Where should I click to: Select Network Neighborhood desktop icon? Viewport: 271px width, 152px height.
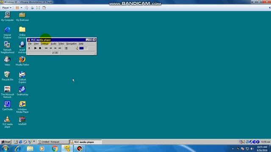(7, 48)
